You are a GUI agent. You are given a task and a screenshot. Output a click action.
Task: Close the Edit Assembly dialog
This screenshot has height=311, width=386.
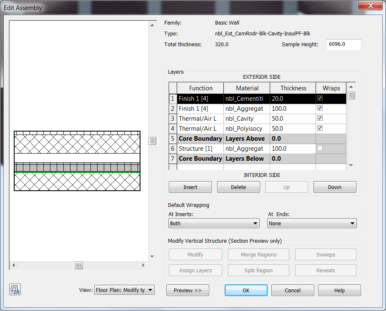tap(371, 5)
